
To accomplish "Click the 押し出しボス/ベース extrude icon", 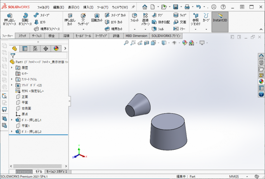I will click(x=10, y=16).
